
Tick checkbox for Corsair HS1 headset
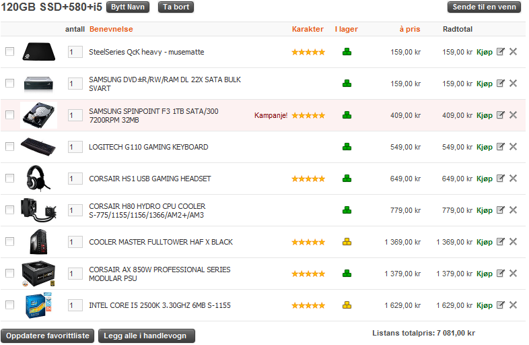pyautogui.click(x=10, y=179)
